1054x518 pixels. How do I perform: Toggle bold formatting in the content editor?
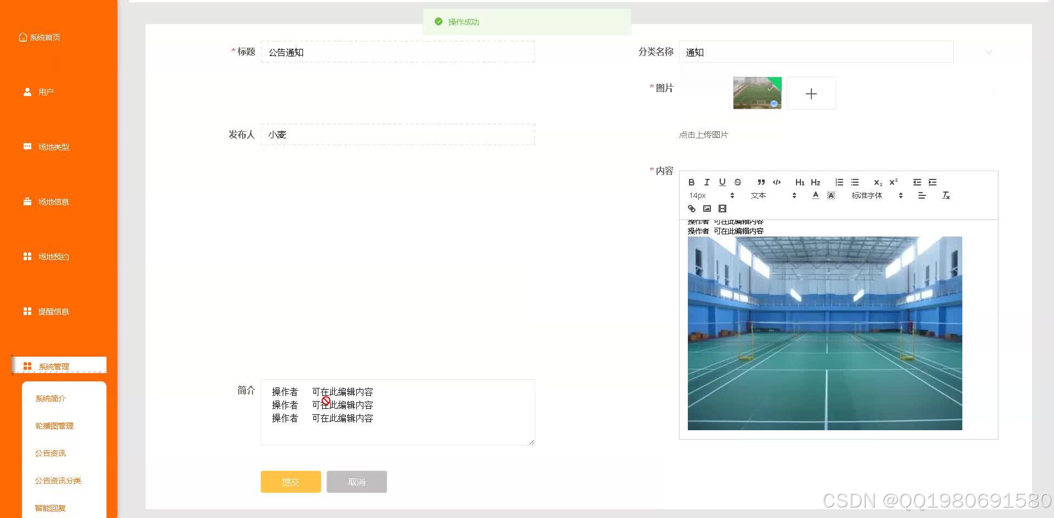tap(691, 182)
